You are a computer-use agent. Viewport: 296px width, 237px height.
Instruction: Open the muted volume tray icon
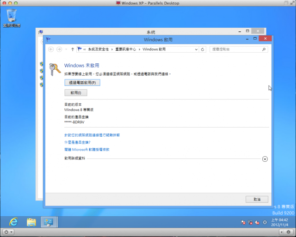[257, 223]
